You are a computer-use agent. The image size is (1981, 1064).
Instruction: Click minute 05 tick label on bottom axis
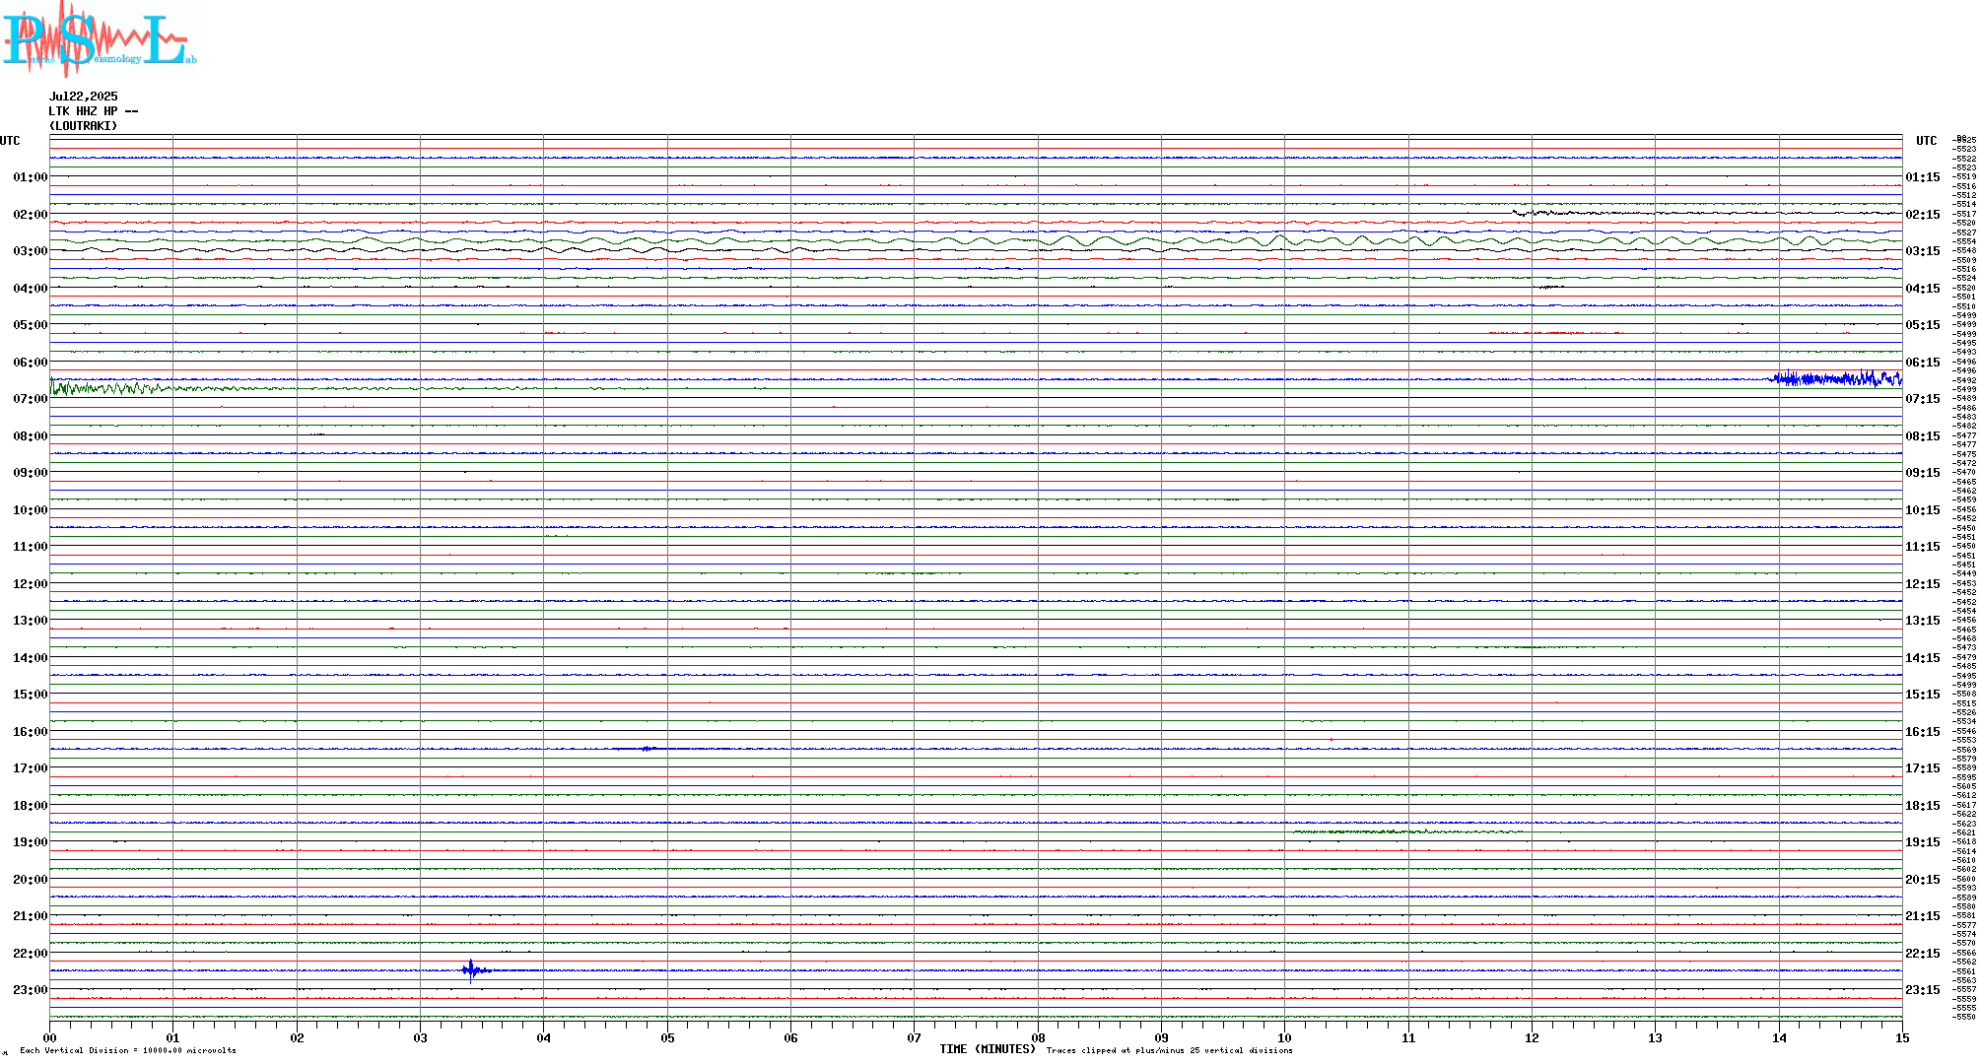coord(667,1037)
